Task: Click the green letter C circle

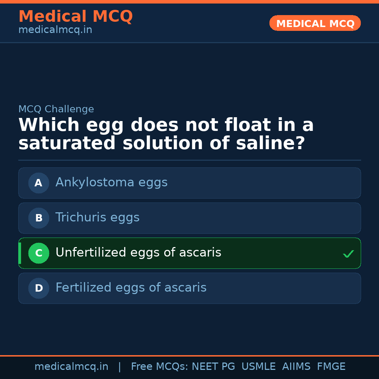Action: 39,253
